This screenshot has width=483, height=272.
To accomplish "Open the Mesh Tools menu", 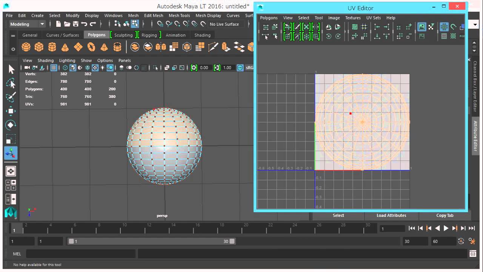I will [179, 15].
